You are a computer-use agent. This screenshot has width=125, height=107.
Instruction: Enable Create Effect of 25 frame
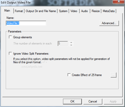(69, 75)
